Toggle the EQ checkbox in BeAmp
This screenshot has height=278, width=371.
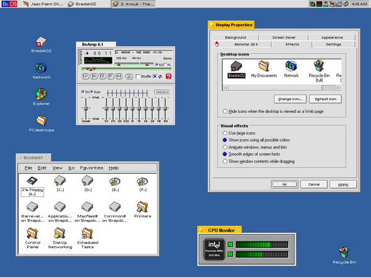pos(156,64)
